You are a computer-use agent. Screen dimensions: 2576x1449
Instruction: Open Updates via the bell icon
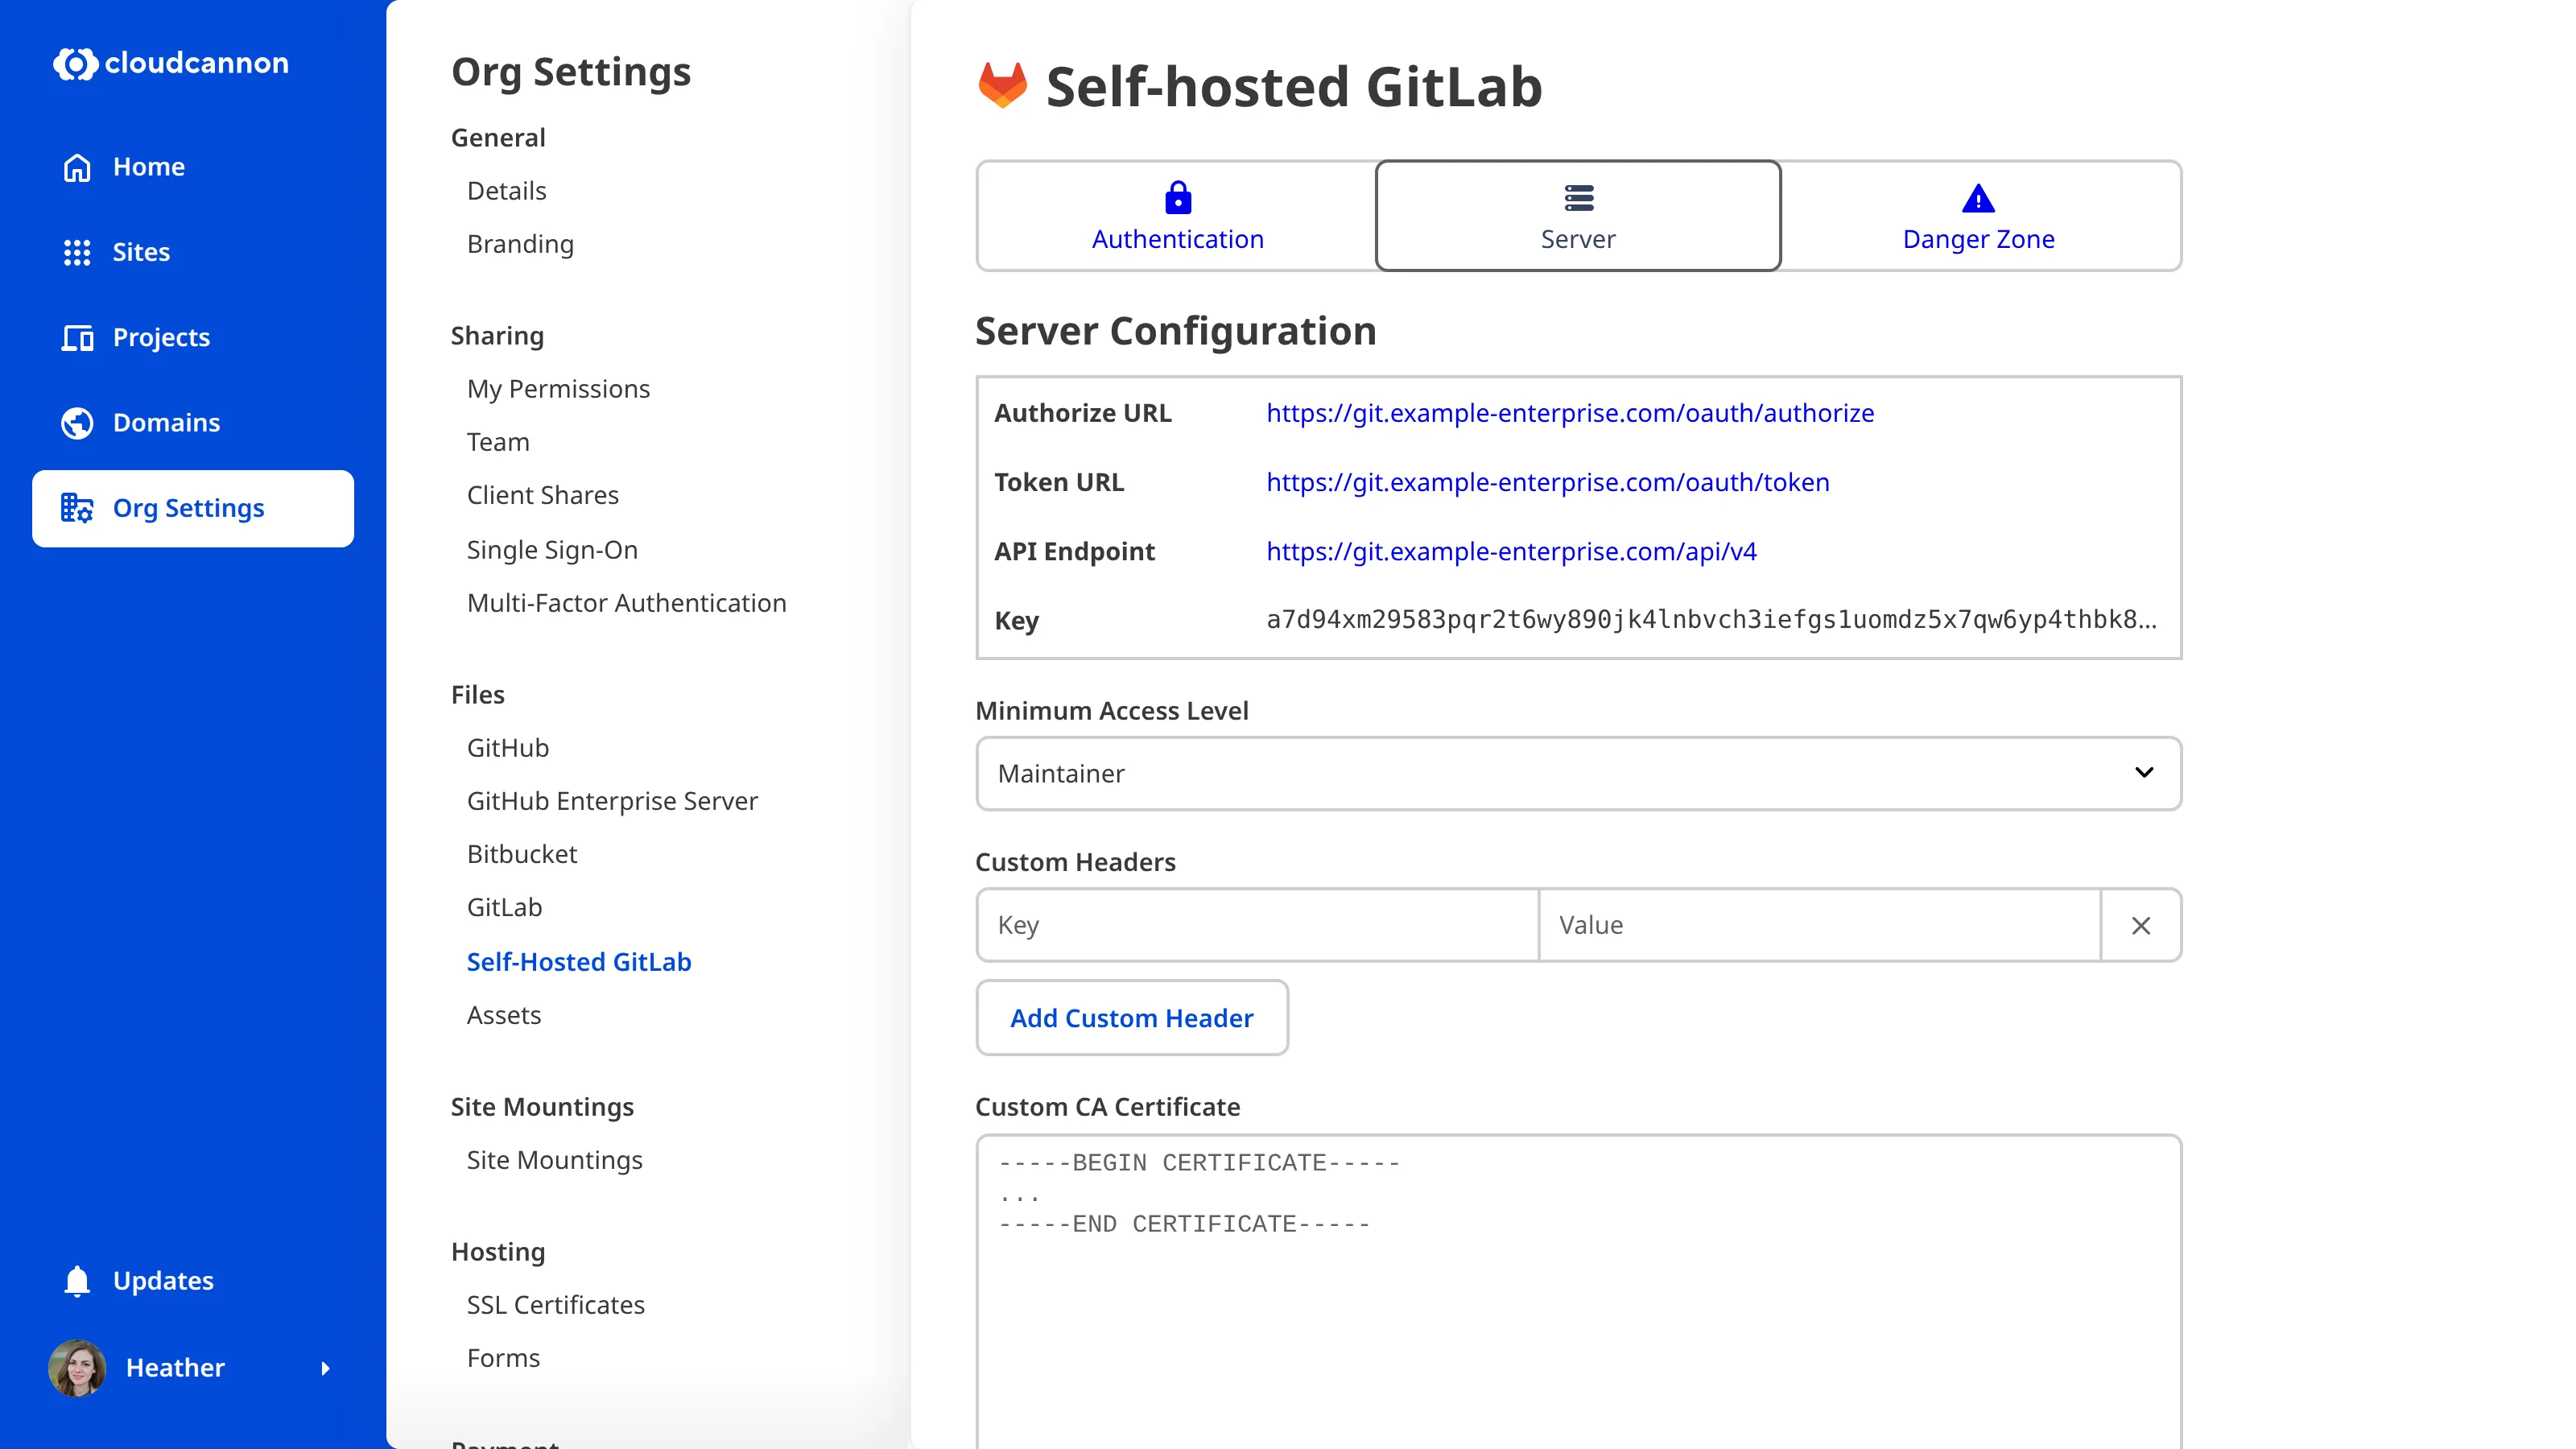pos(77,1280)
